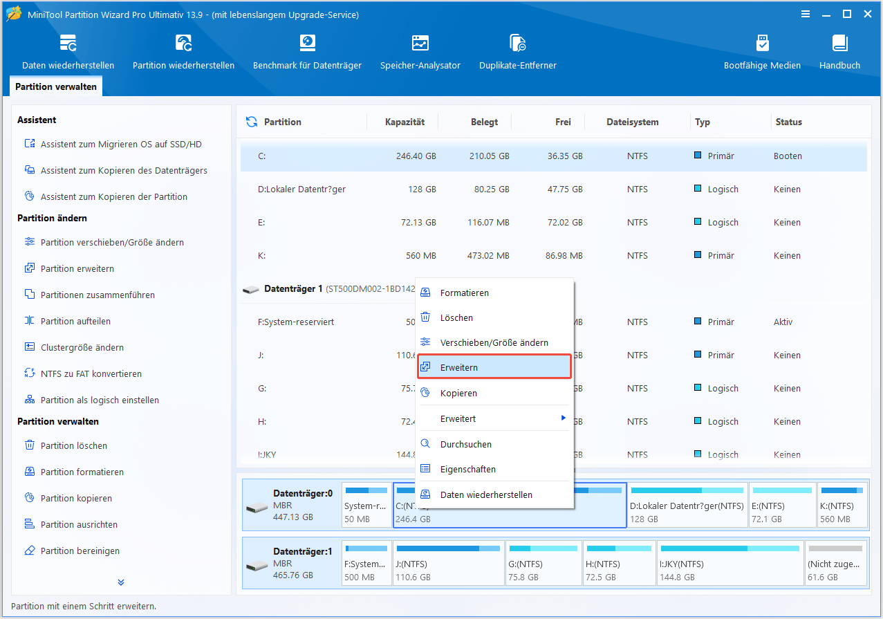Choose Verschieben/Größe ändern in context menu
Image resolution: width=883 pixels, height=619 pixels.
coord(494,343)
